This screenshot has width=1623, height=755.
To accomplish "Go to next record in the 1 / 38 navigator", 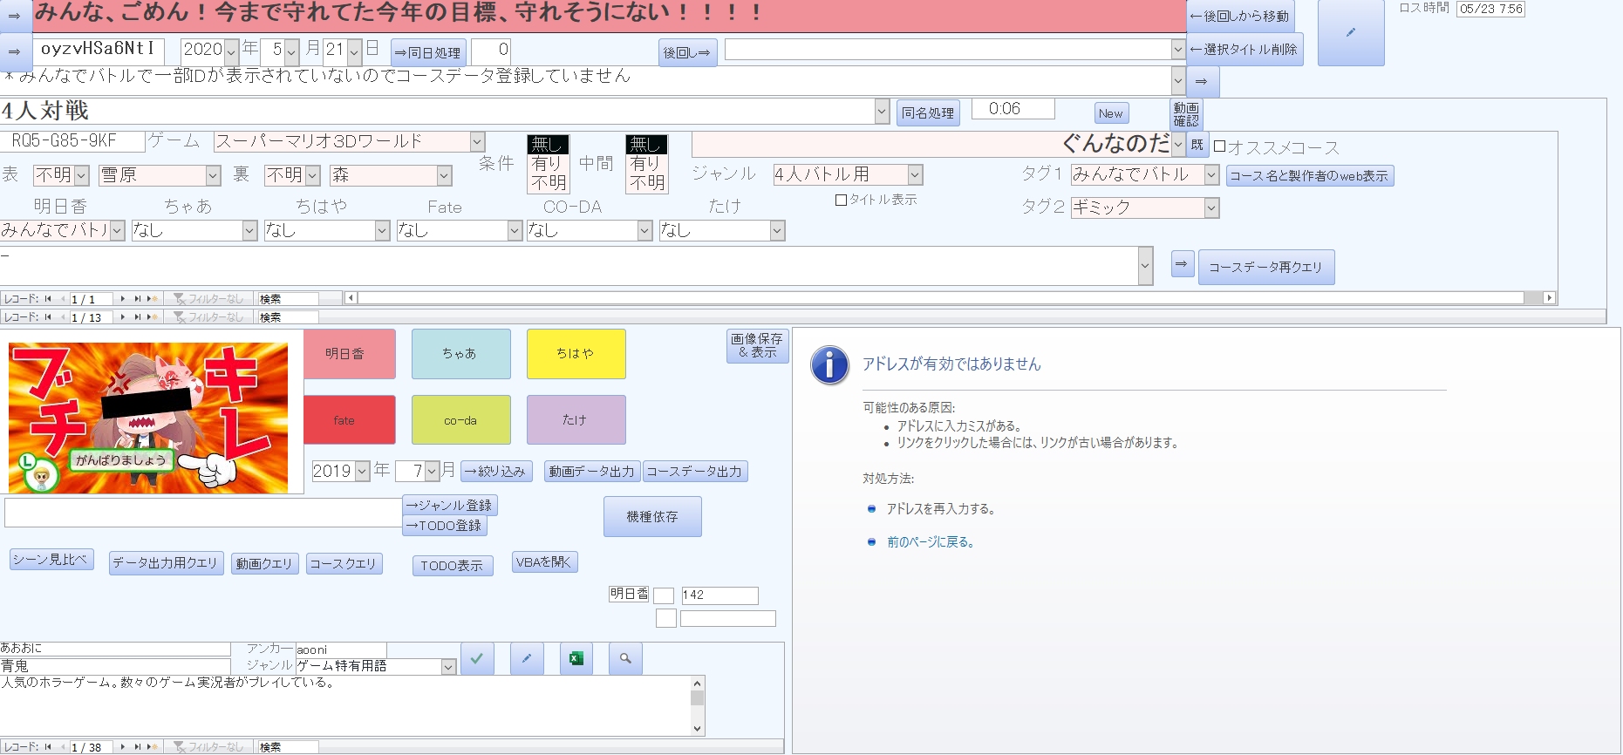I will pyautogui.click(x=123, y=747).
